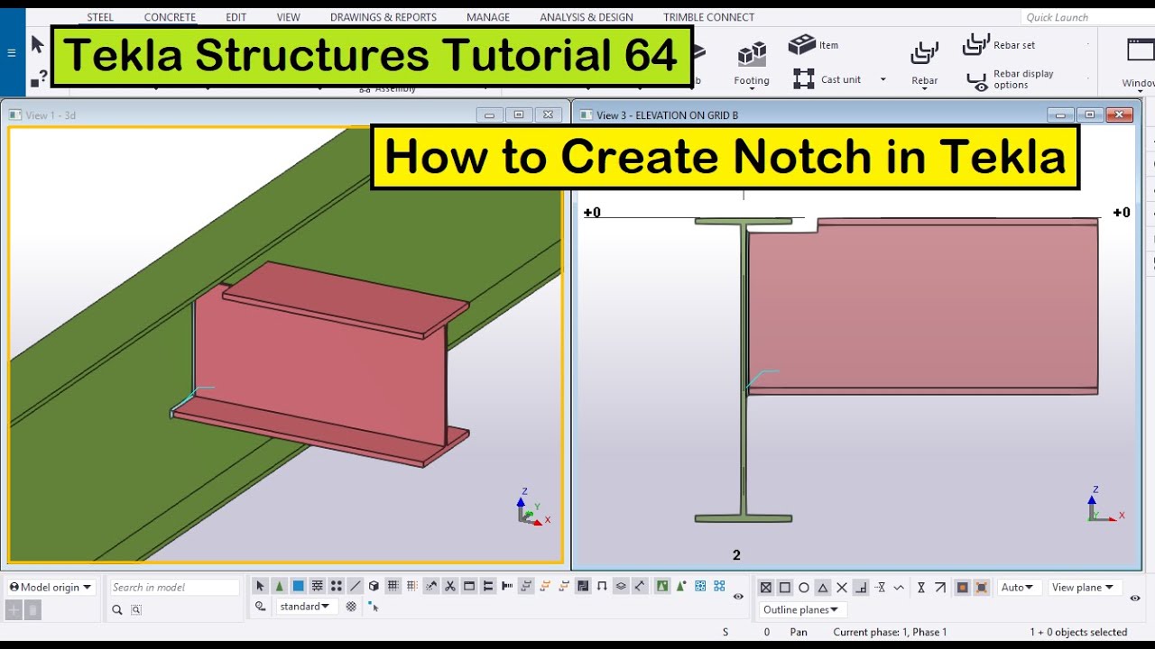Open the STEEL ribbon tab
Screen dimensions: 1155x649
(100, 17)
